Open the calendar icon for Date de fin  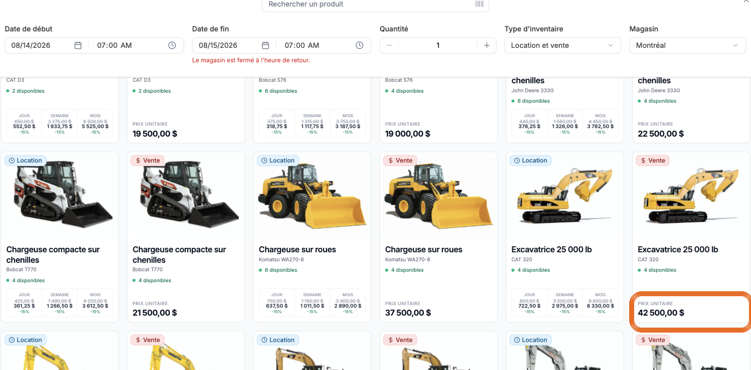pos(266,45)
